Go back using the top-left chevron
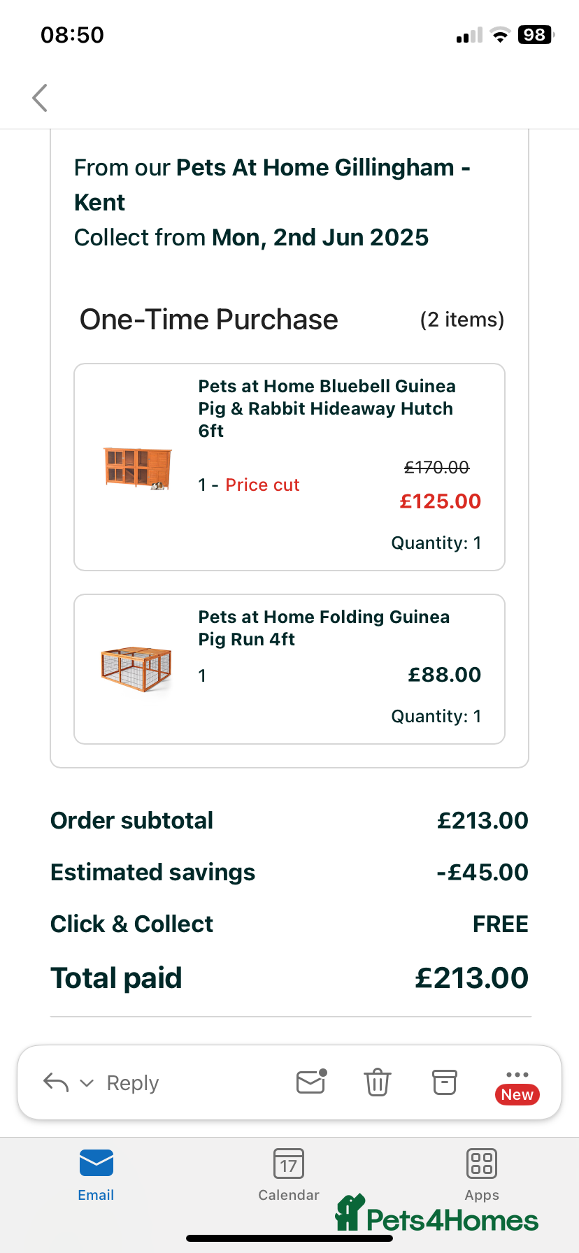The image size is (579, 1253). pyautogui.click(x=39, y=98)
